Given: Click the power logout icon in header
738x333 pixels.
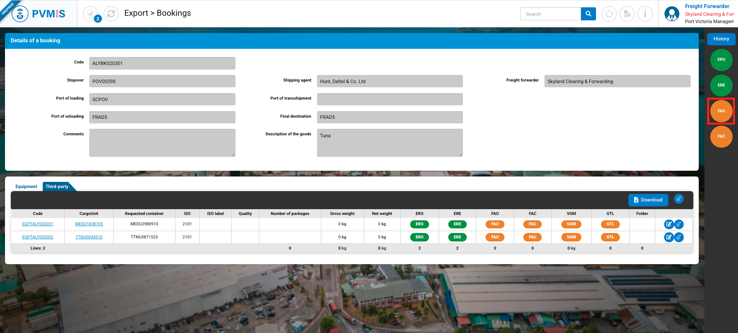Looking at the screenshot, I should pos(609,14).
